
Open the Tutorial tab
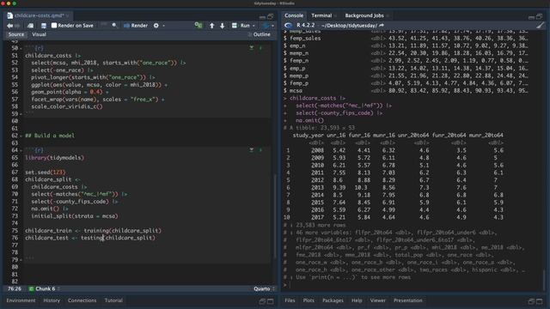[113, 300]
